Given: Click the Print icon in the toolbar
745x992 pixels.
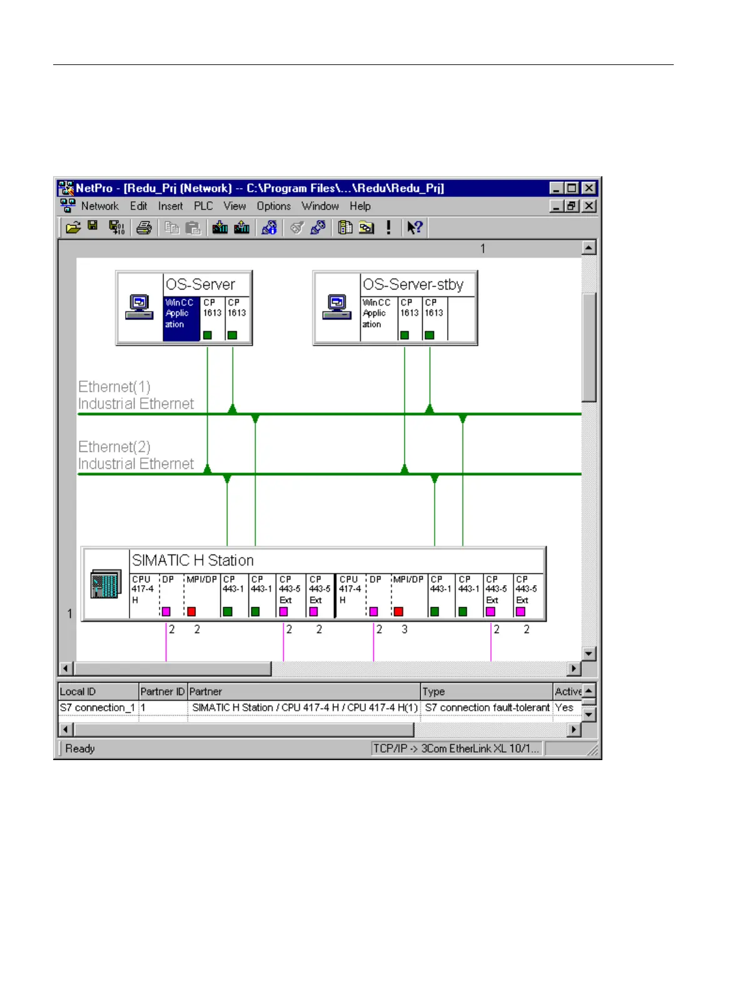Looking at the screenshot, I should coord(144,228).
